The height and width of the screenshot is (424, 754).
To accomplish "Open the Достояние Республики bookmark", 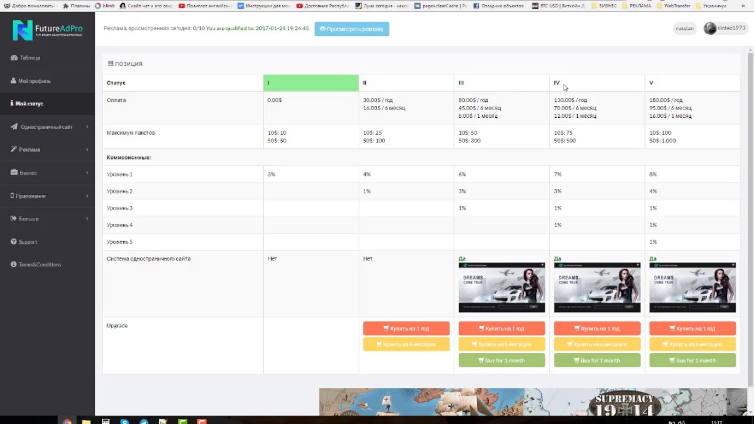I will (x=323, y=6).
